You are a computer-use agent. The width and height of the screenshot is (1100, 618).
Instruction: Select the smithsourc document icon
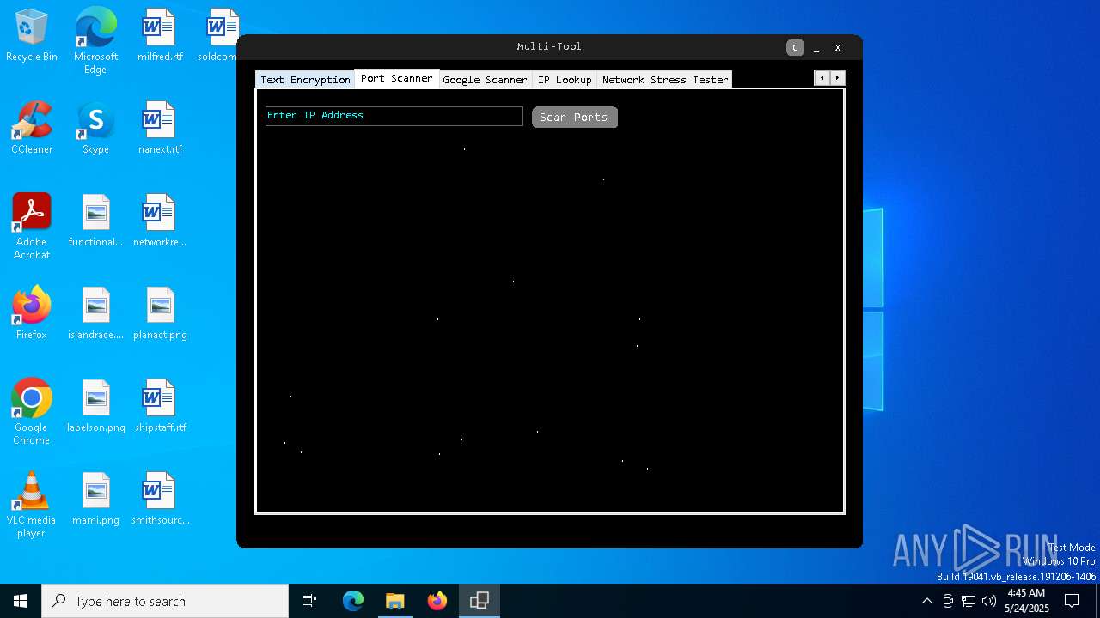(160, 500)
